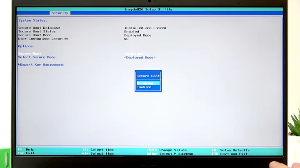The width and height of the screenshot is (300, 168).
Task: Choose Disabled in Secure Boot popup
Action: click(148, 83)
